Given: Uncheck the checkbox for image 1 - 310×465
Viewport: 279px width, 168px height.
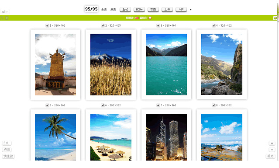Looking at the screenshot, I should [47, 25].
